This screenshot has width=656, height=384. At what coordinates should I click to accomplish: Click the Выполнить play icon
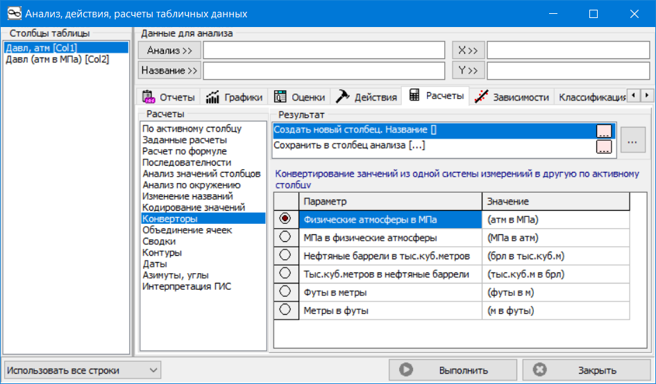click(x=407, y=369)
